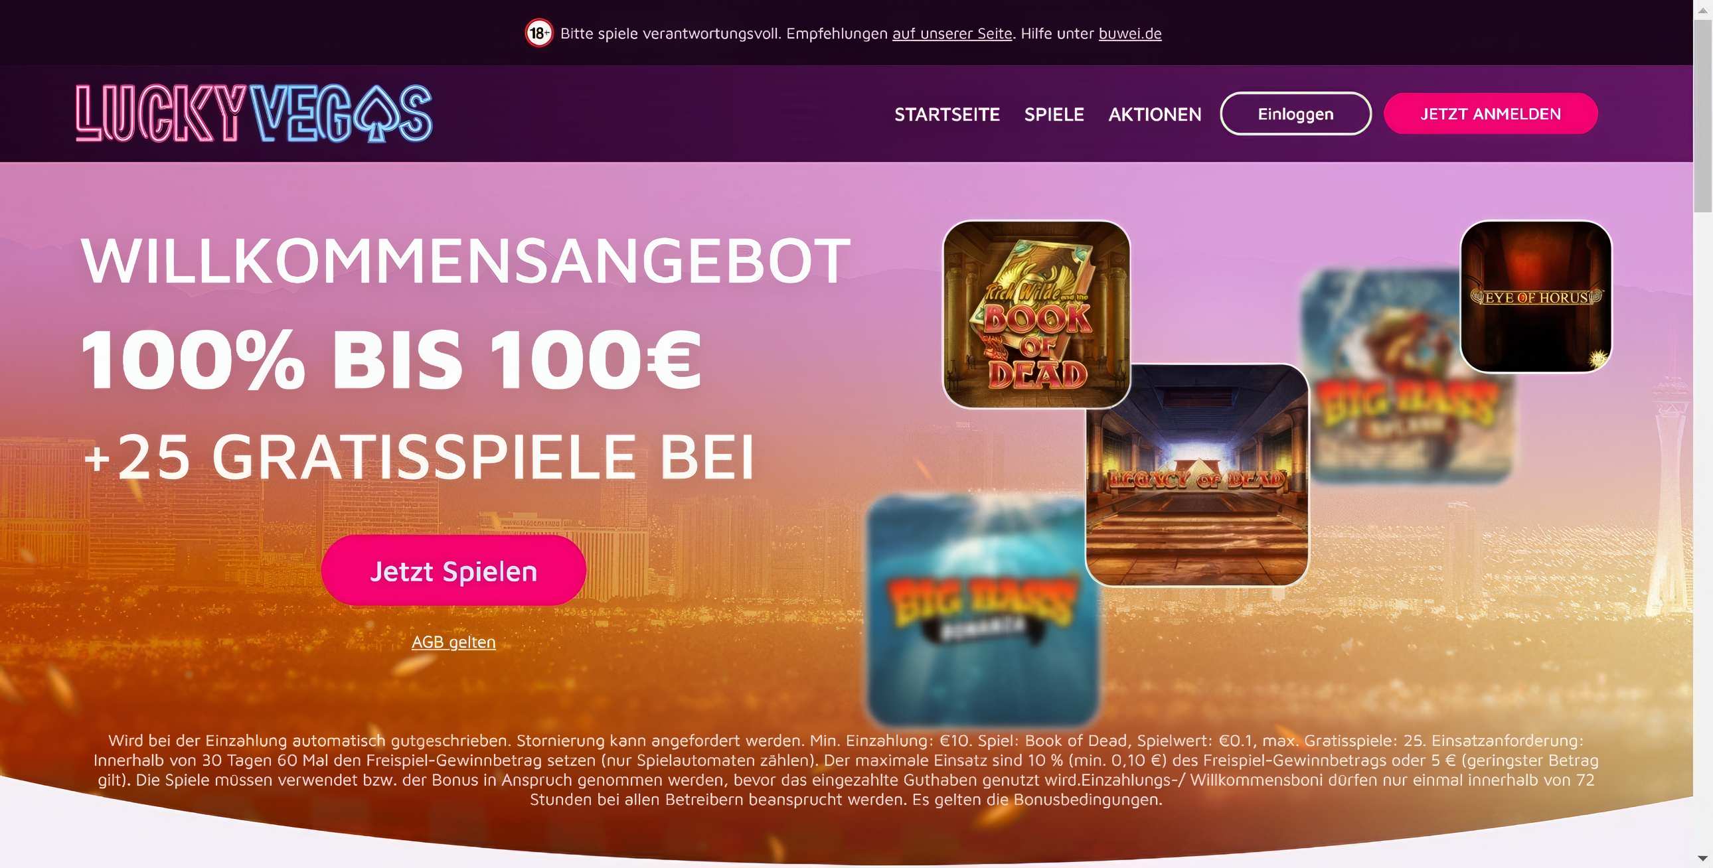The width and height of the screenshot is (1713, 868).
Task: Click the WILLKOMMENSANGEBOT headline
Action: (465, 261)
